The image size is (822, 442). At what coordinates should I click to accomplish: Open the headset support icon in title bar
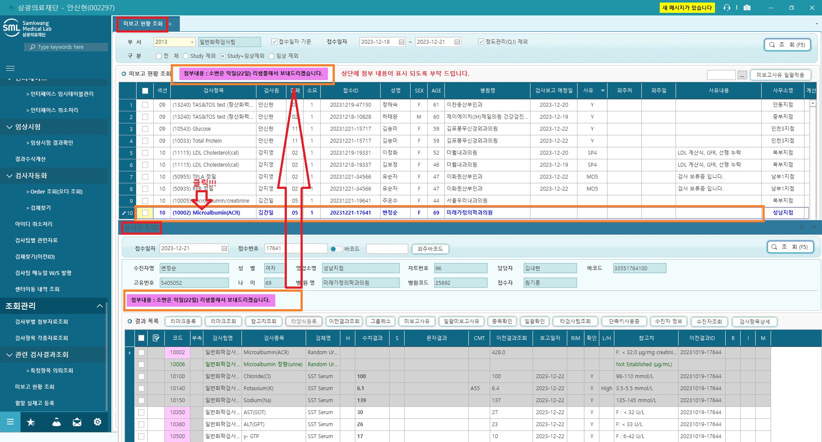(727, 8)
